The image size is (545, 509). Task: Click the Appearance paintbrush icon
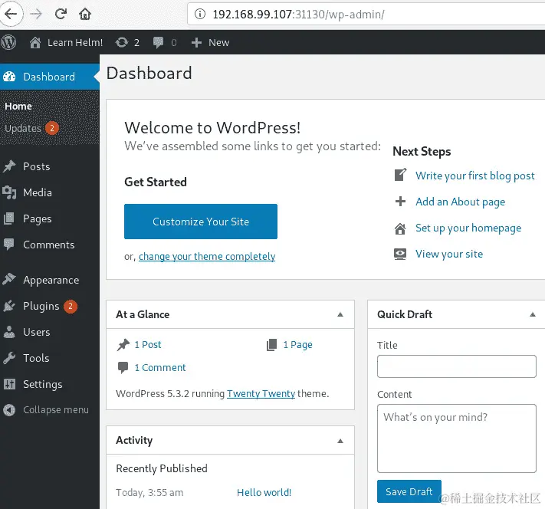pos(9,280)
